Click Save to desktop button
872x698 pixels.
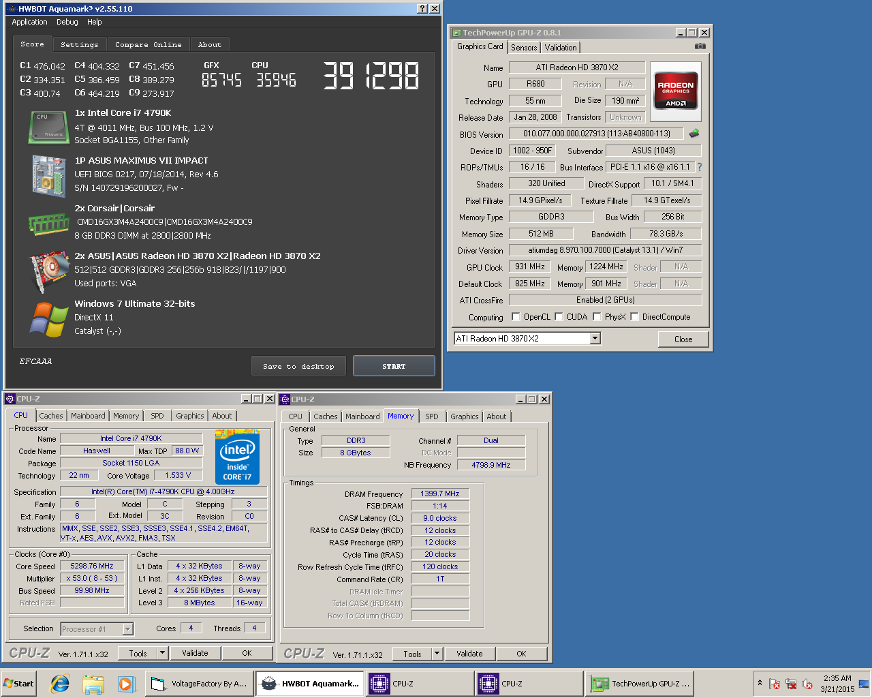pos(298,366)
